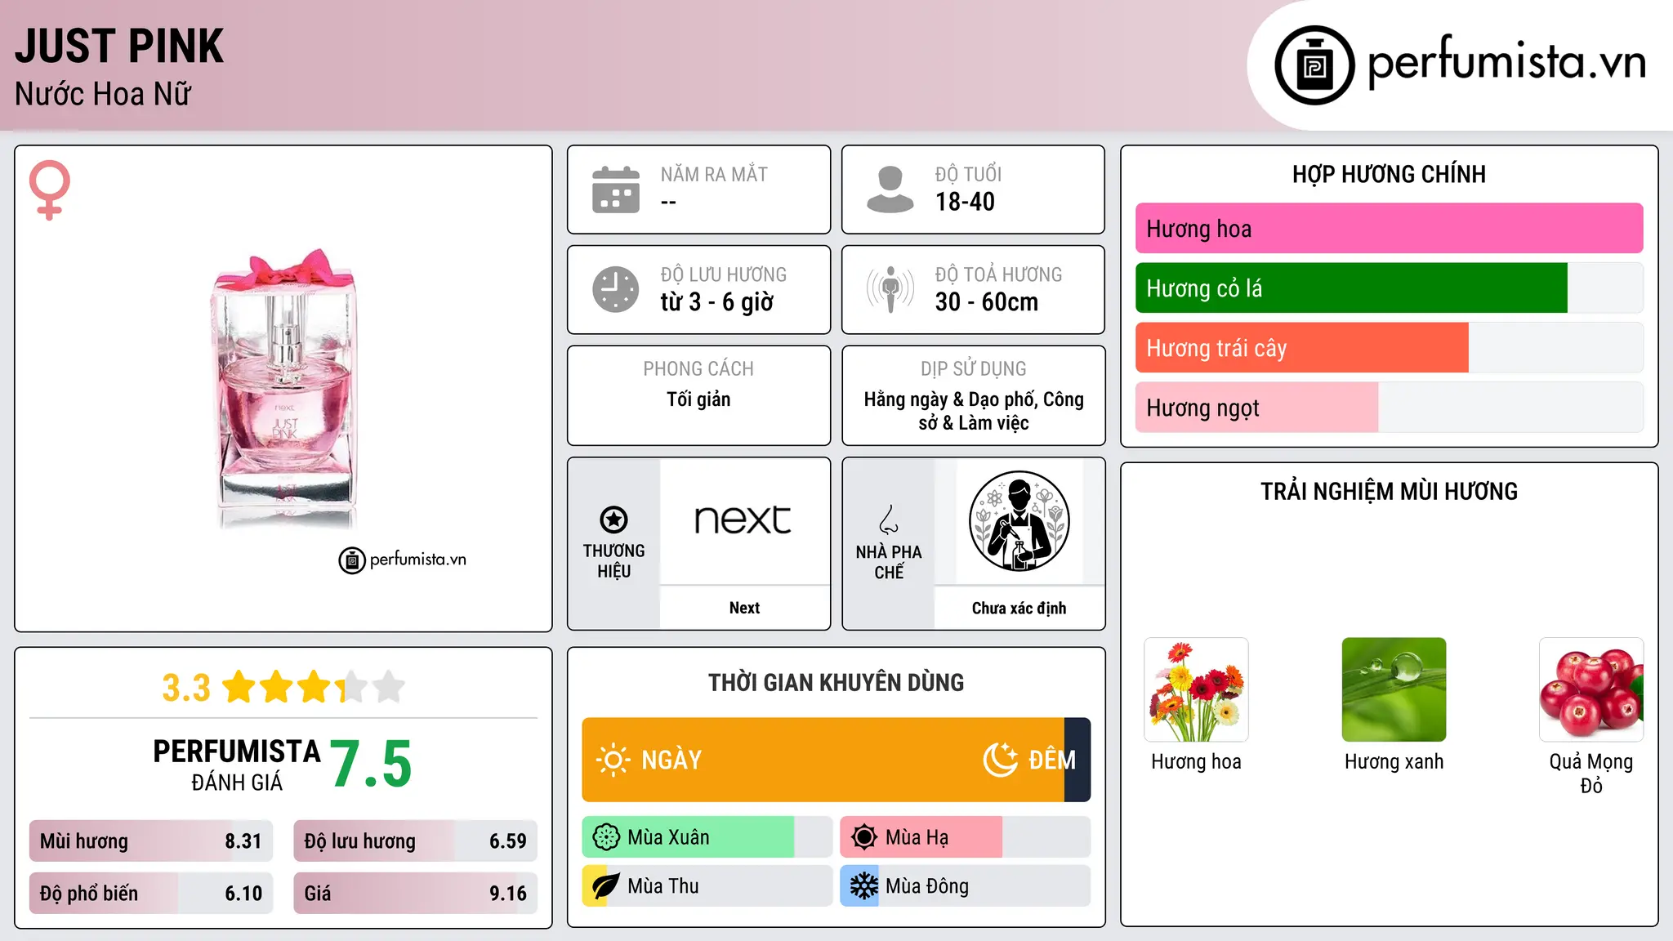
Task: Click the Quả Mọng Đỏ note caption
Action: point(1591,774)
